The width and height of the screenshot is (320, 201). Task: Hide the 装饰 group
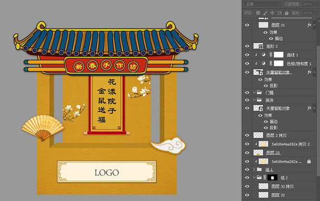247,100
